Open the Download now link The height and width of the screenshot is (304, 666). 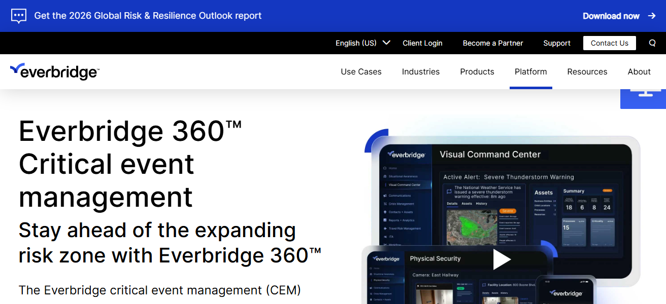(611, 16)
